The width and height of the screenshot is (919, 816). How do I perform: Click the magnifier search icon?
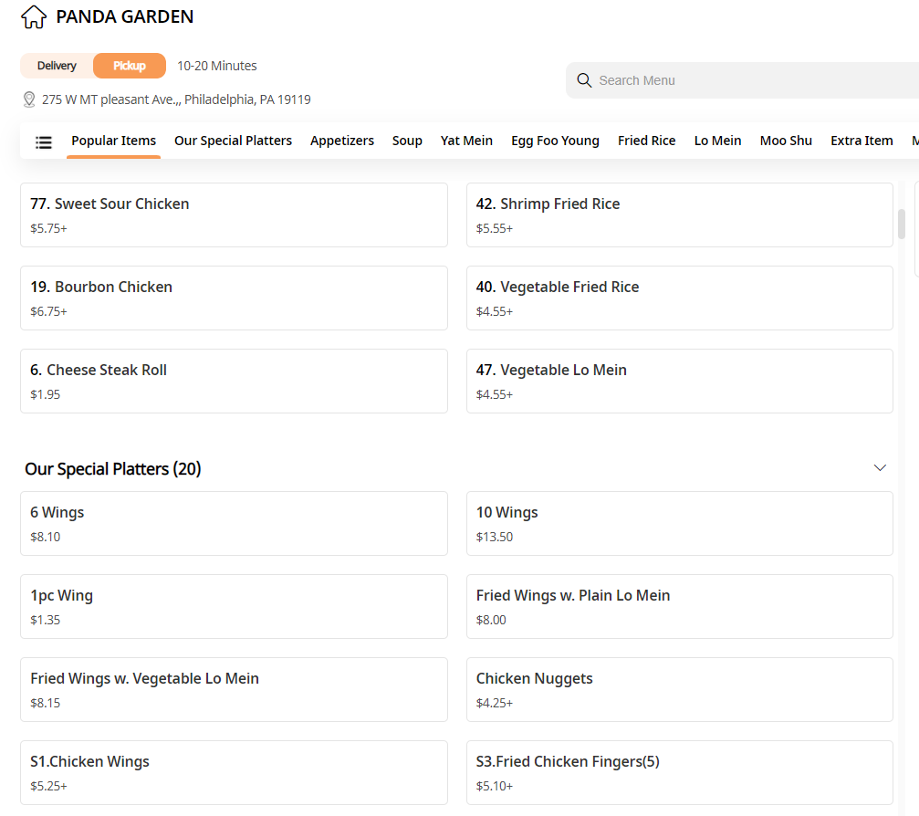click(x=584, y=80)
